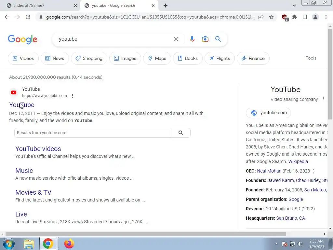Viewport: 333px width, 250px height.
Task: Click the Chrome taskbar button
Action: coord(48,243)
